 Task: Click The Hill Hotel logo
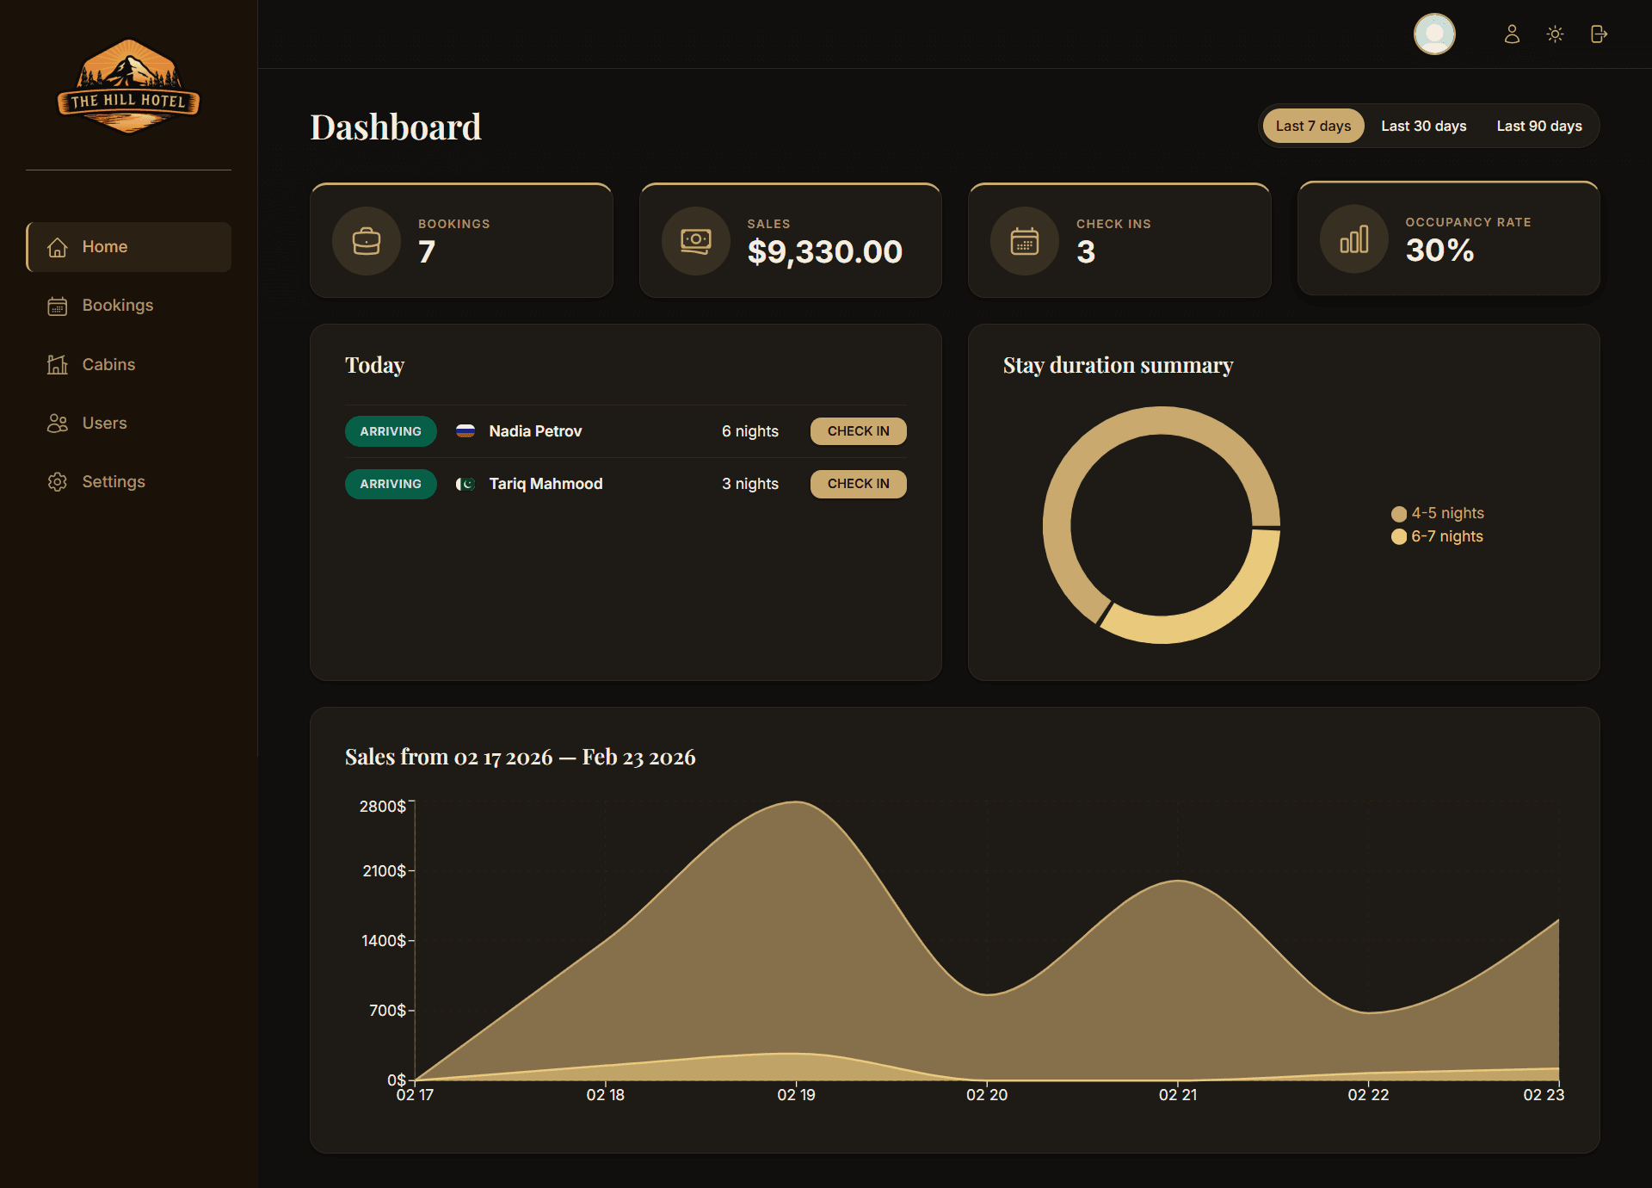(129, 86)
